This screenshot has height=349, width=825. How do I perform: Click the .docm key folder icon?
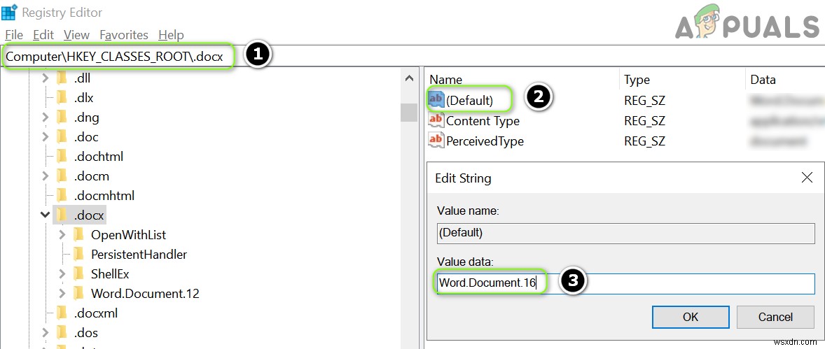pyautogui.click(x=62, y=176)
